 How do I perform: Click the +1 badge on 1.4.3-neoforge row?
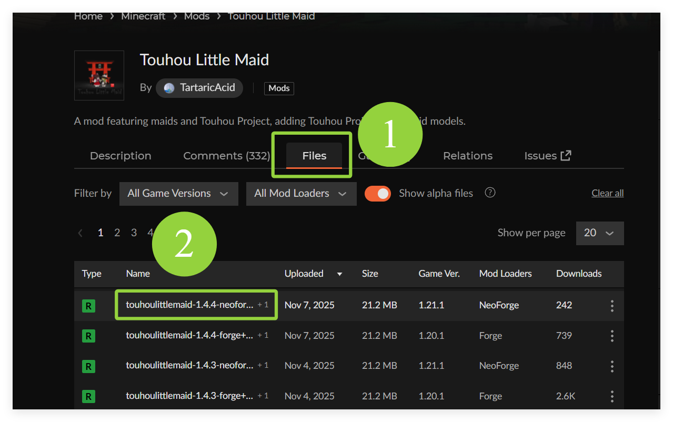pos(263,365)
